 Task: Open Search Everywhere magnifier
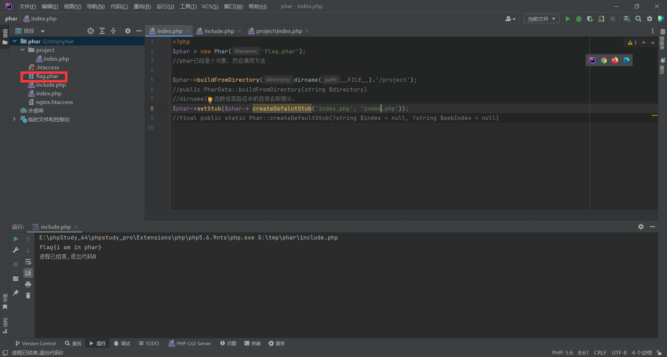pyautogui.click(x=639, y=19)
